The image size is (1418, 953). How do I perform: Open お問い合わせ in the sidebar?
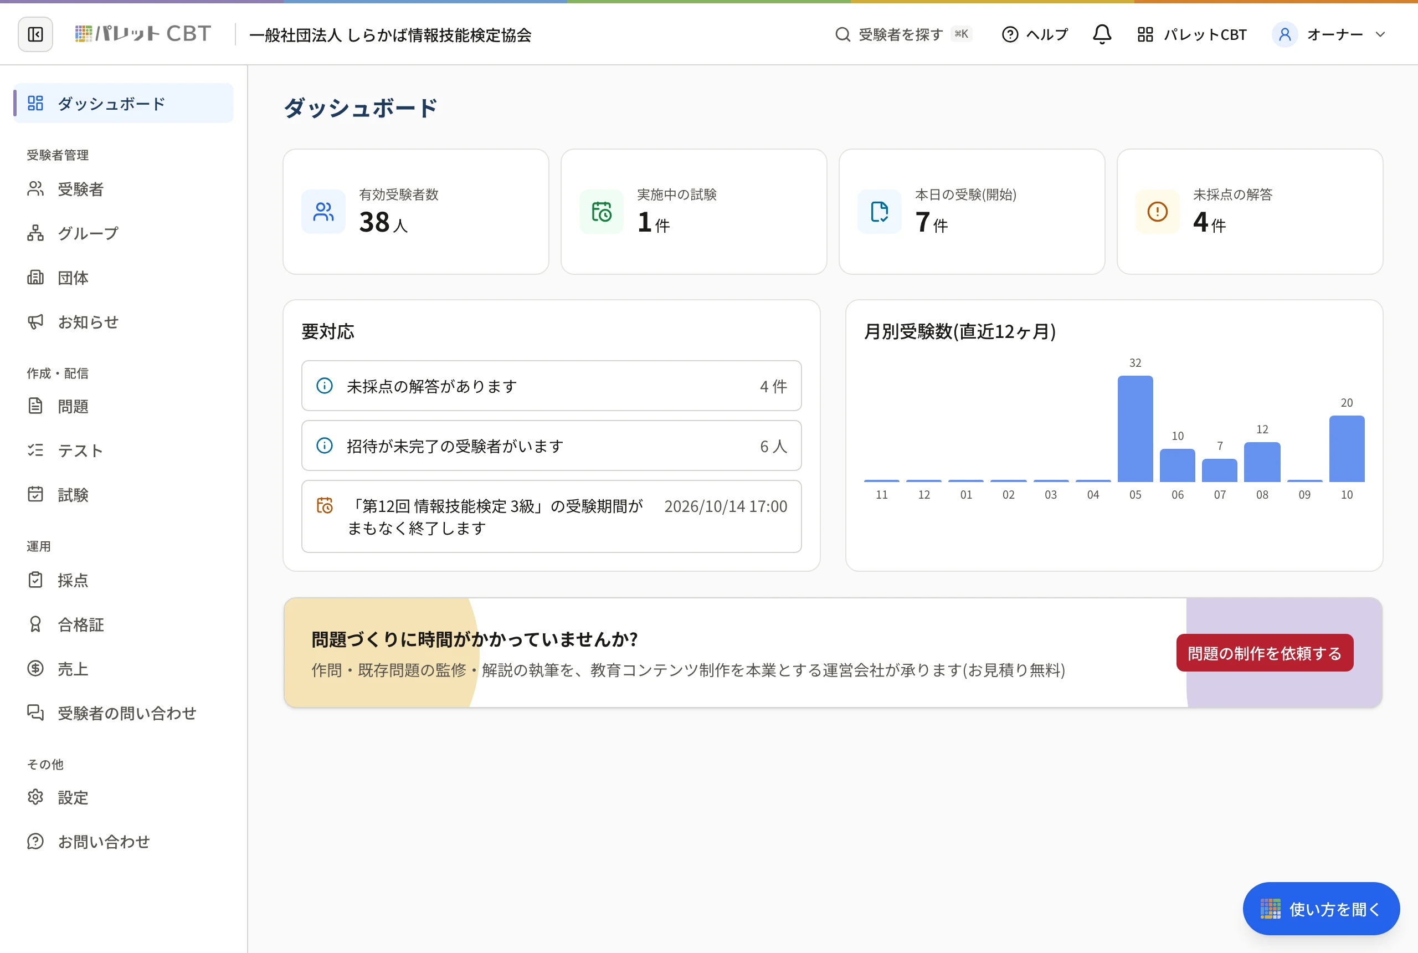(x=124, y=842)
